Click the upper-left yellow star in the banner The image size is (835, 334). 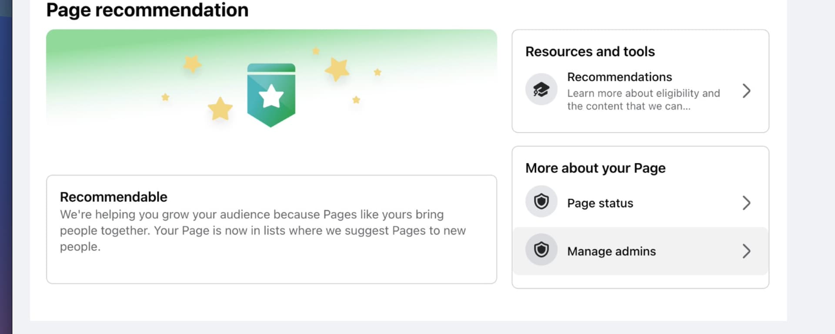pyautogui.click(x=192, y=64)
